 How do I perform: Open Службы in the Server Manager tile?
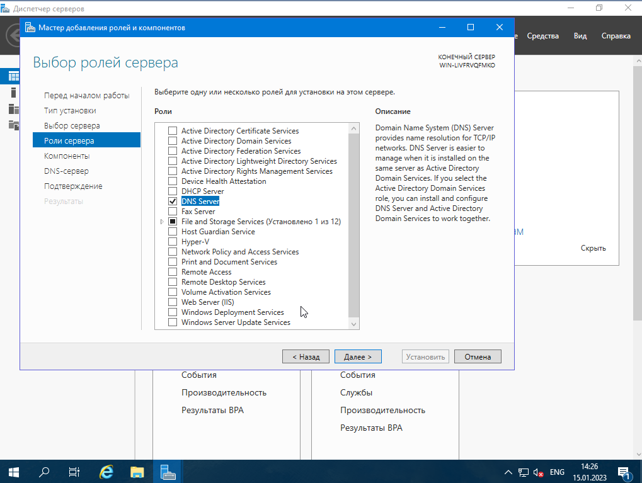(x=356, y=392)
